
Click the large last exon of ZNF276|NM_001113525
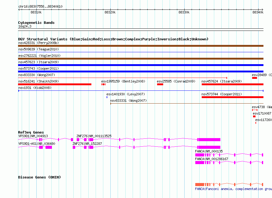click(x=209, y=140)
